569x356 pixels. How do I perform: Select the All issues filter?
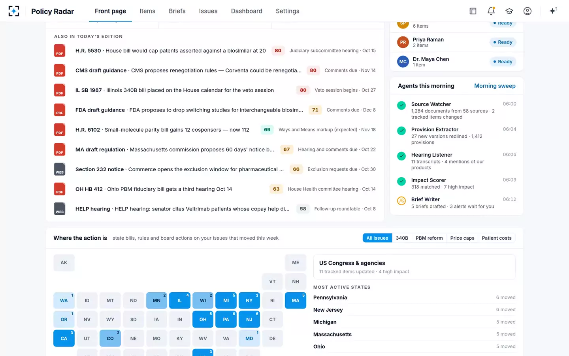pyautogui.click(x=377, y=238)
